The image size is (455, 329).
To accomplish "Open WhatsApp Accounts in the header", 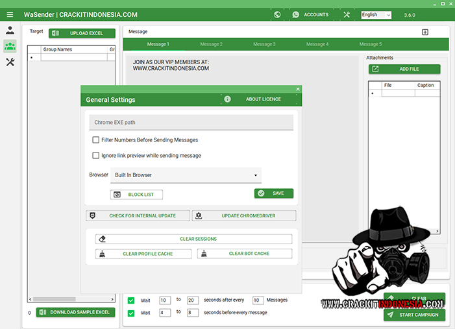I will (310, 14).
